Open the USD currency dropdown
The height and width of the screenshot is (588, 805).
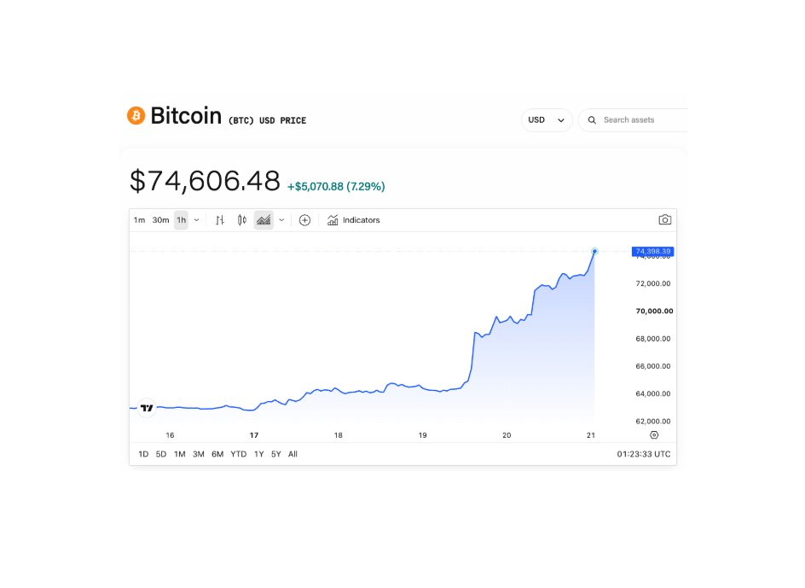click(547, 119)
